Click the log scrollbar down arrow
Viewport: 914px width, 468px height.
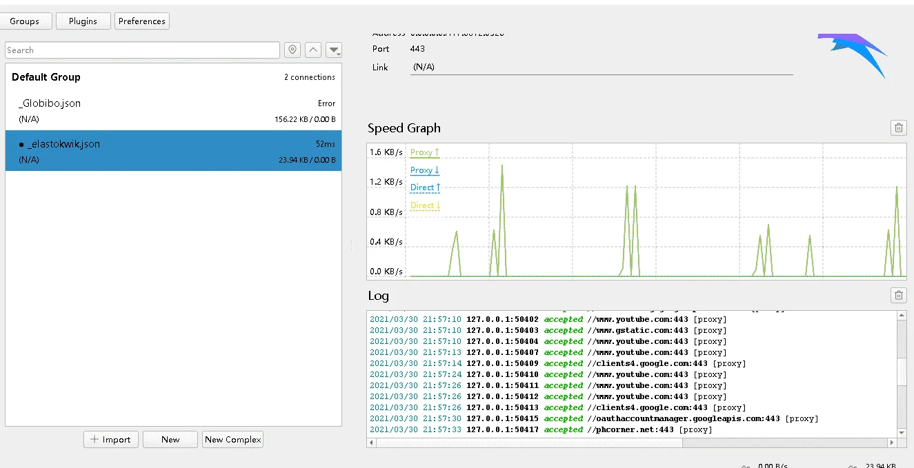click(902, 433)
